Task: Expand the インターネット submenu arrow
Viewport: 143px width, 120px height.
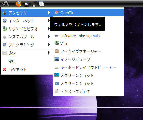Action: [x=49, y=21]
